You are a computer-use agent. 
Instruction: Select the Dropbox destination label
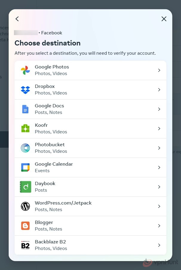[x=45, y=86]
